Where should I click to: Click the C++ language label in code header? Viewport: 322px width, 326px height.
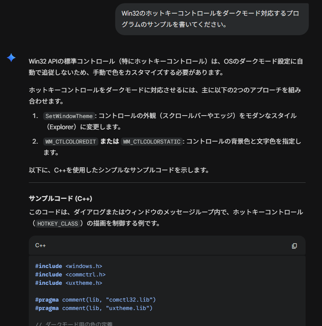[40, 246]
